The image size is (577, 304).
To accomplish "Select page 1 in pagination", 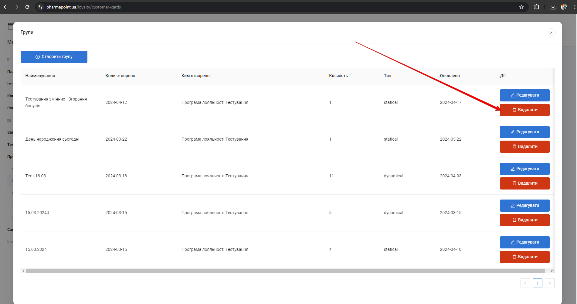I will coord(537,283).
